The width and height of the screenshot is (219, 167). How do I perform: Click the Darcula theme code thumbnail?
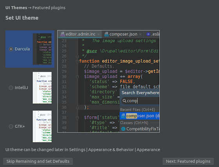click(x=42, y=49)
